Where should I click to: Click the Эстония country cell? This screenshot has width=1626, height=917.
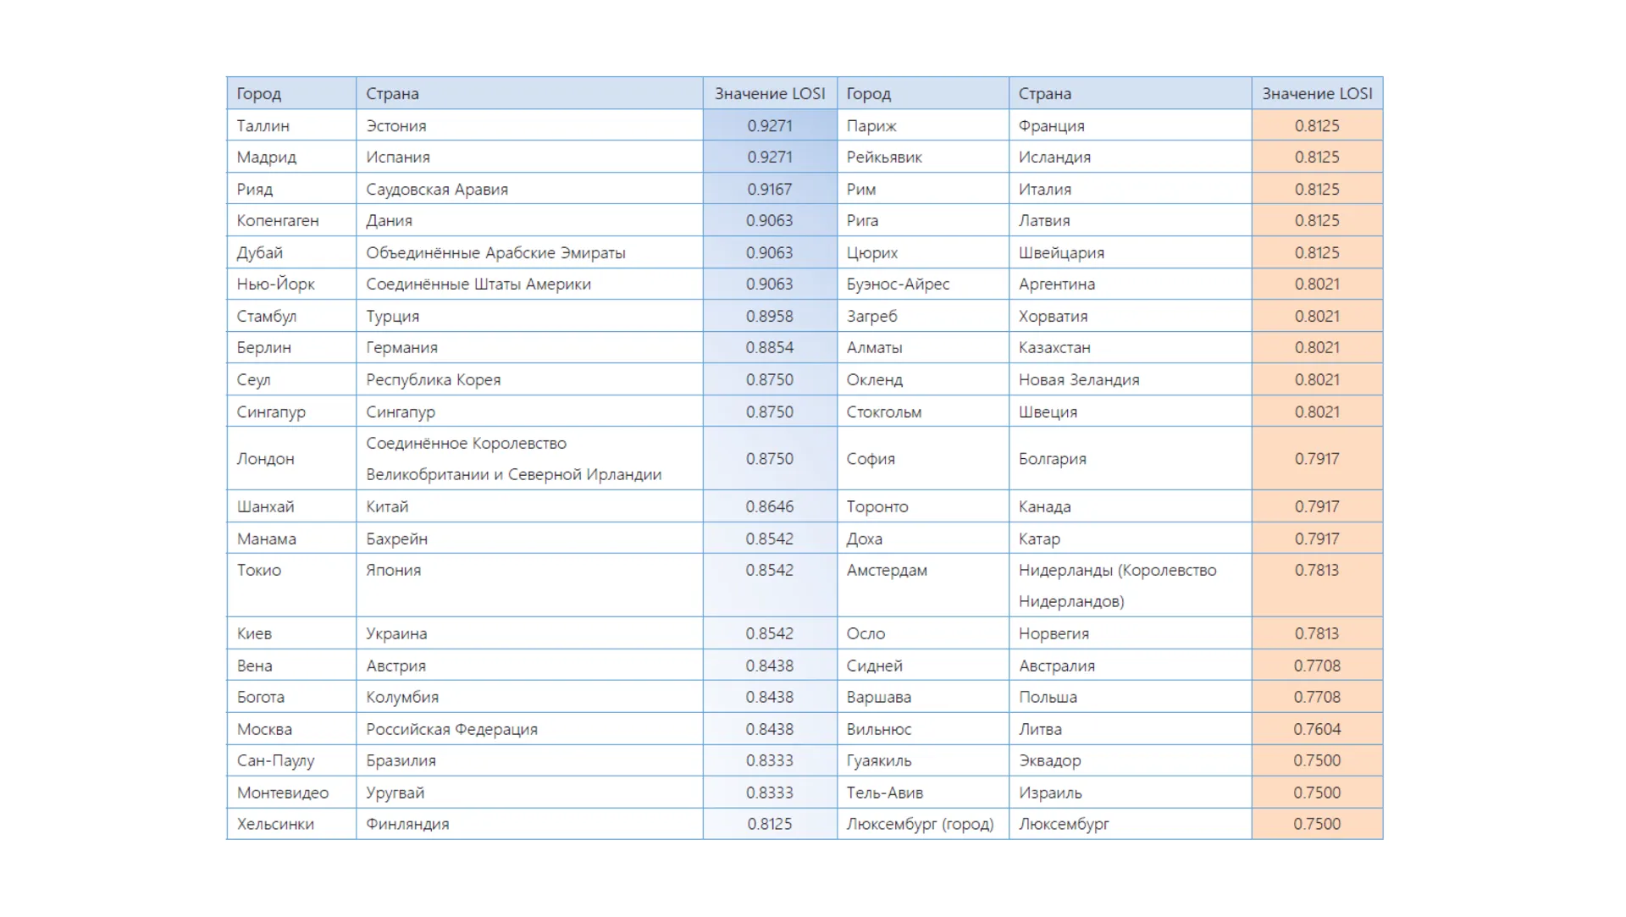click(529, 125)
